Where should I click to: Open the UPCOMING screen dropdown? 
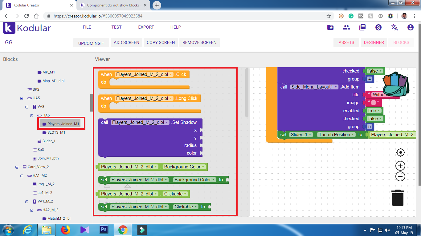91,43
